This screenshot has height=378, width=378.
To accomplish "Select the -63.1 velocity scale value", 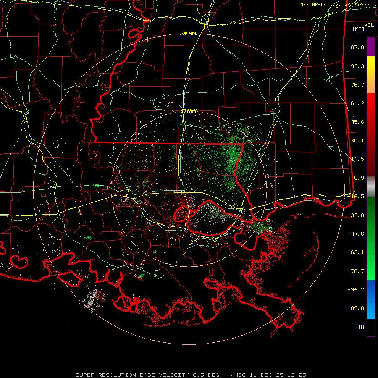I will (356, 252).
